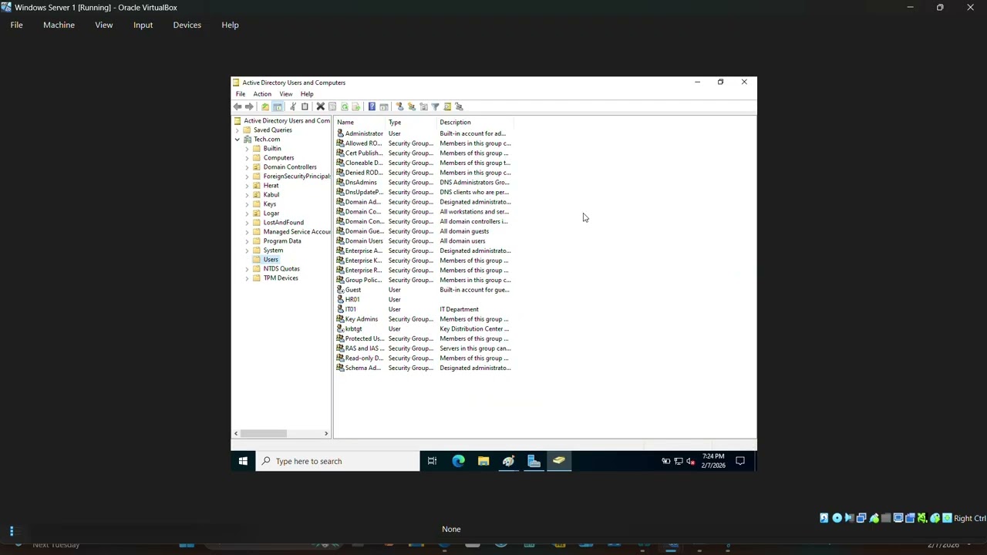The height and width of the screenshot is (555, 987).
Task: Expand the Herat OU arrow
Action: pos(247,186)
